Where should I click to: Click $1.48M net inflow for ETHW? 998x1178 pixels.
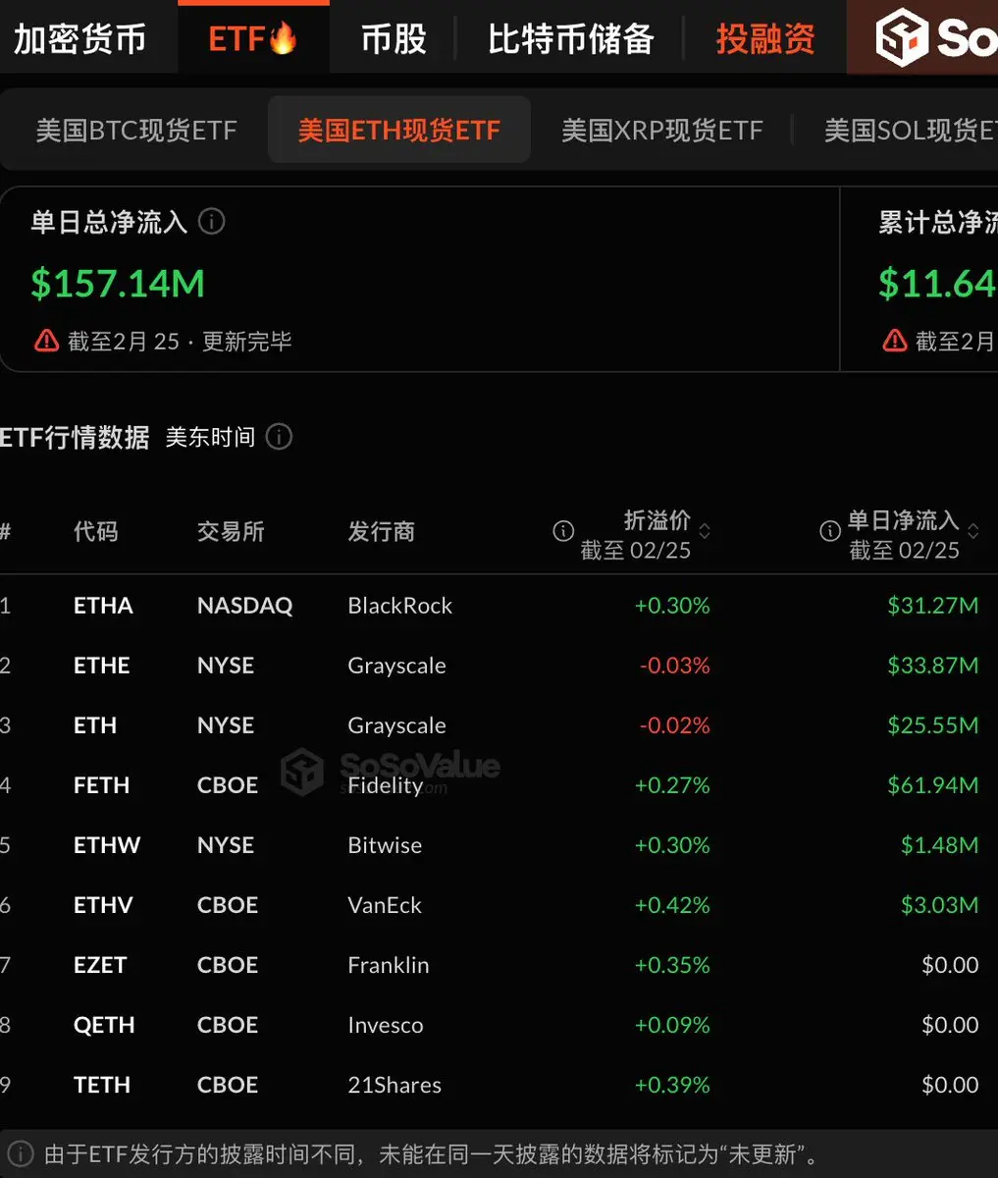click(940, 845)
